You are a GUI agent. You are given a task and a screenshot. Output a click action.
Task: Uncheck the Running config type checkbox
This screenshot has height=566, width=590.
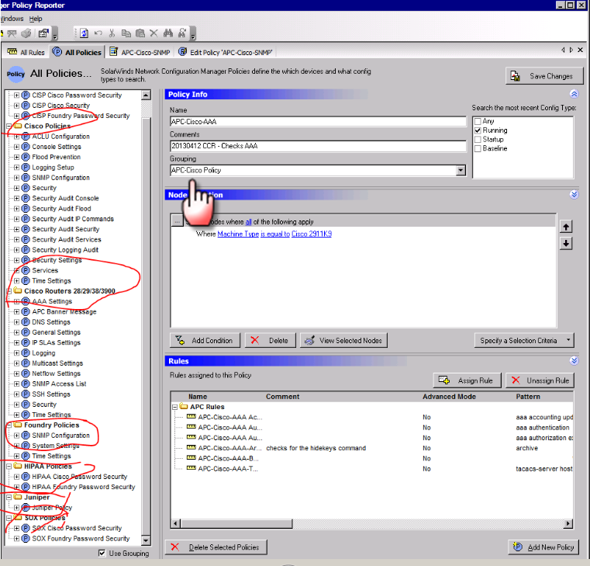tap(478, 130)
